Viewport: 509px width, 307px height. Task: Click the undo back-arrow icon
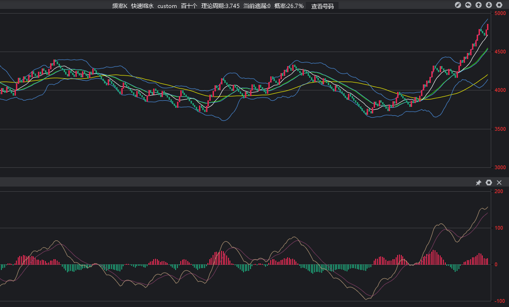tap(468, 5)
